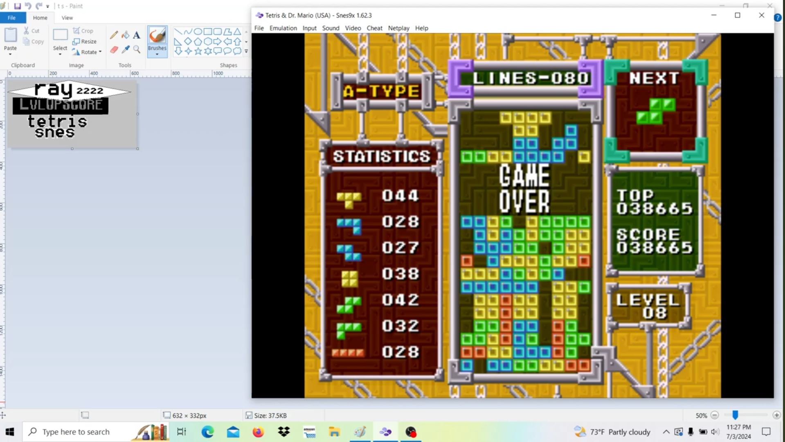Expand the Rotate dropdown menu
This screenshot has width=785, height=442.
tap(100, 52)
